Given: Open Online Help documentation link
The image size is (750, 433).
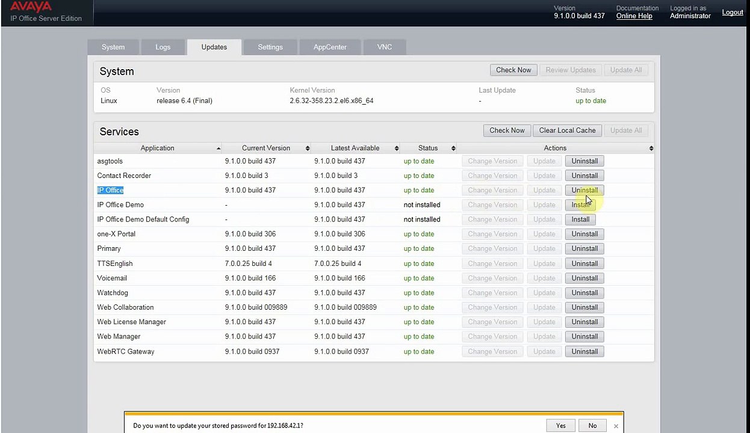Looking at the screenshot, I should tap(634, 16).
